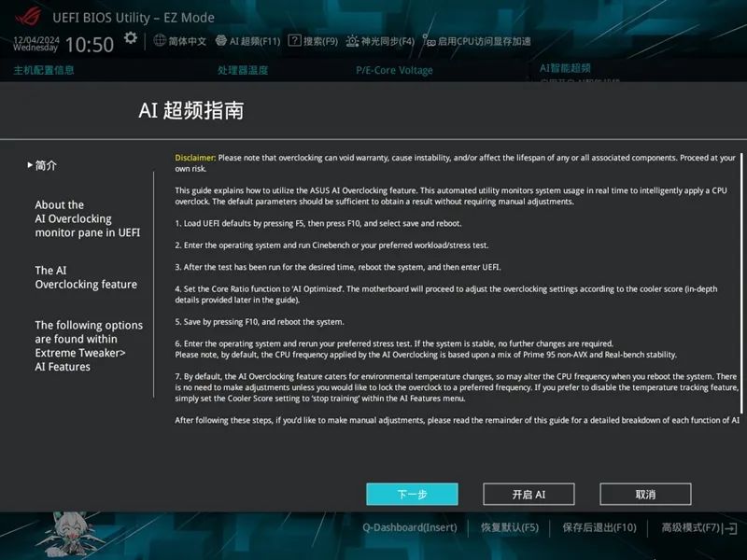The width and height of the screenshot is (747, 560).
Task: Click the 搜索(F9) question mark icon
Action: (x=294, y=40)
